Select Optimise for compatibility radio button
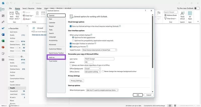This screenshot has width=201, height=107. (x=73, y=40)
